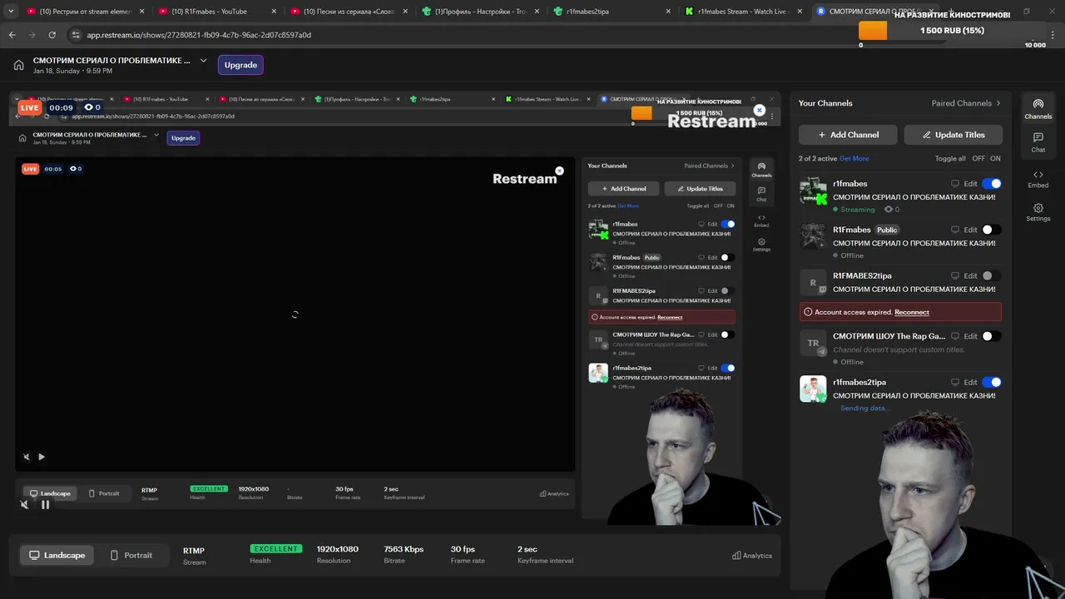
Task: Disable the r1fmabes2tipa channel toggle
Action: tap(992, 382)
